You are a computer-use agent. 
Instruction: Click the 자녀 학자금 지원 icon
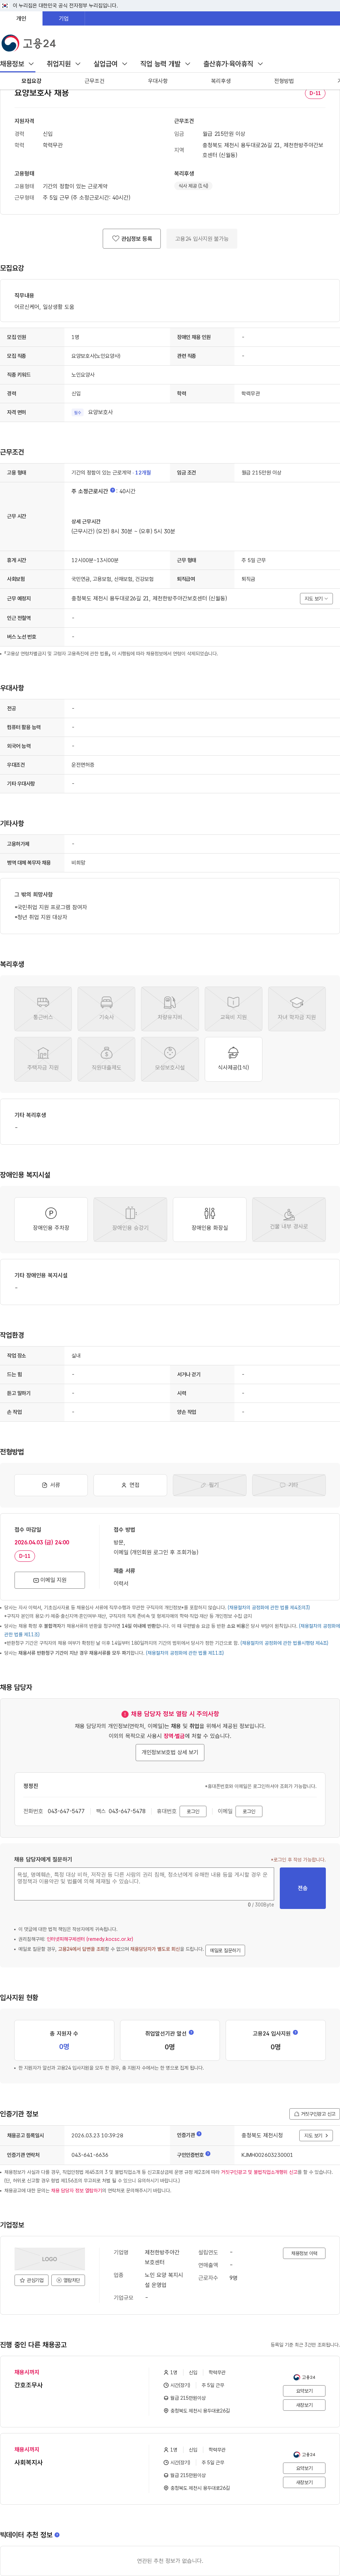pos(297,1009)
